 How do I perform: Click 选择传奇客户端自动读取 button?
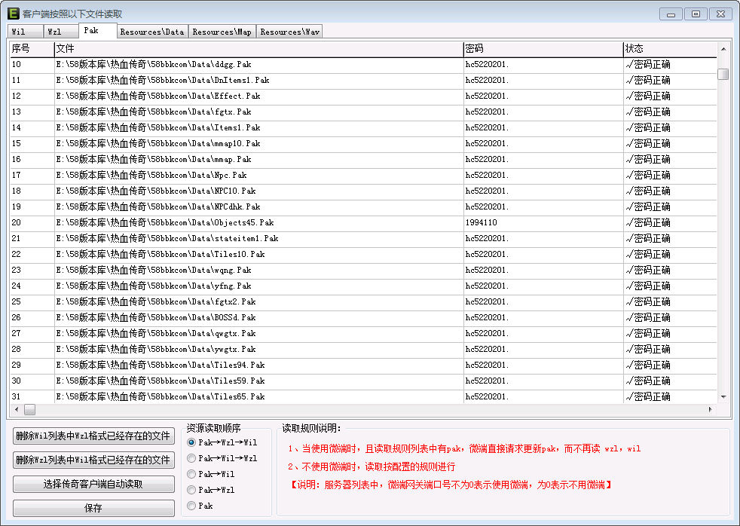click(93, 485)
